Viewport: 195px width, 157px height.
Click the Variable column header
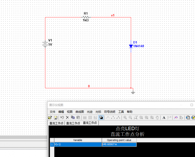pos(78,140)
